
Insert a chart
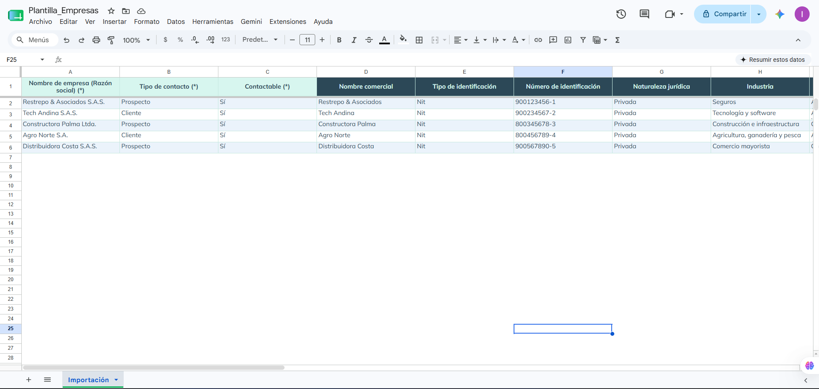coord(568,40)
